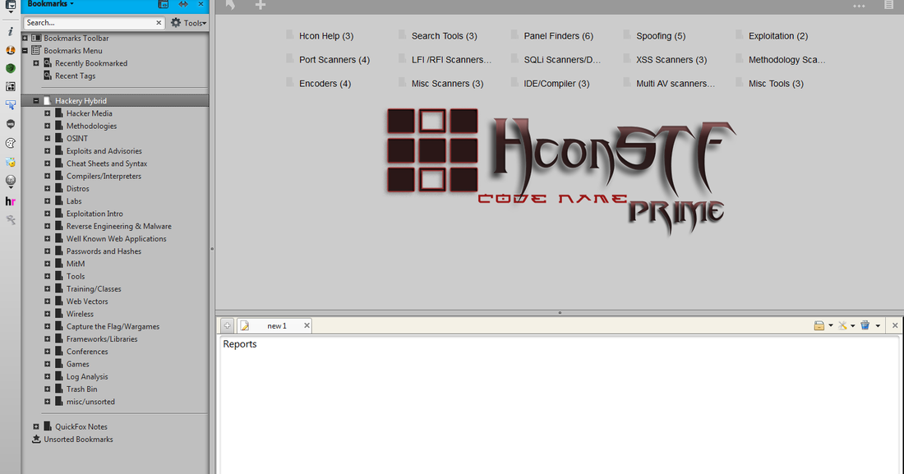This screenshot has width=904, height=474.
Task: Collapse the Hackery Hybrid folder
Action: coord(35,101)
